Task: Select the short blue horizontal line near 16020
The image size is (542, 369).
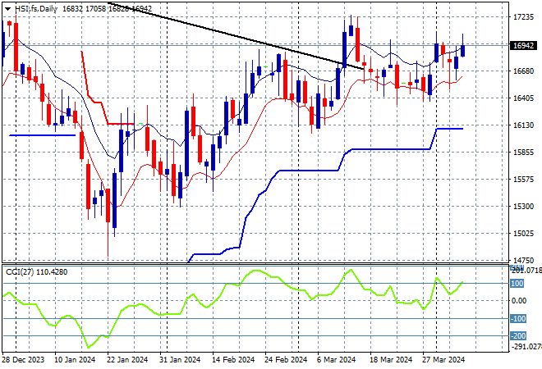Action: [42, 135]
